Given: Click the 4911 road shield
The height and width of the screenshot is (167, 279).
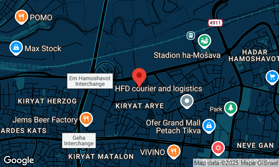Looking at the screenshot, I should 215,23.
